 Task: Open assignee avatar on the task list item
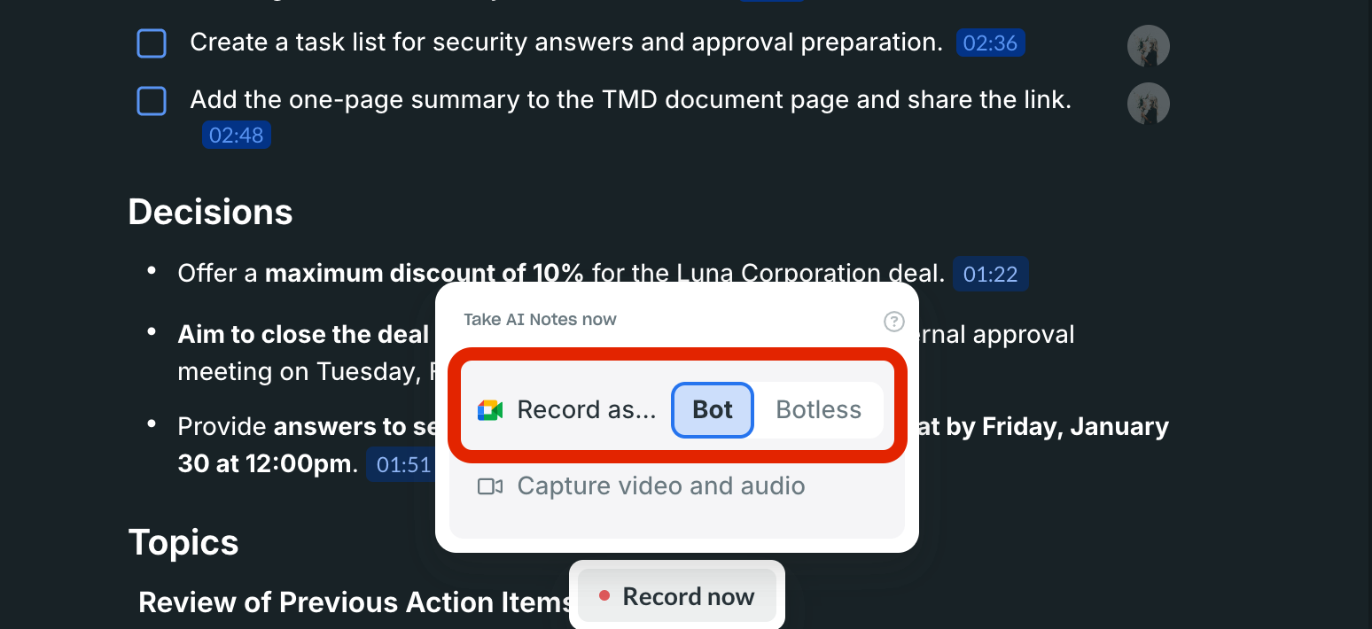1148,46
